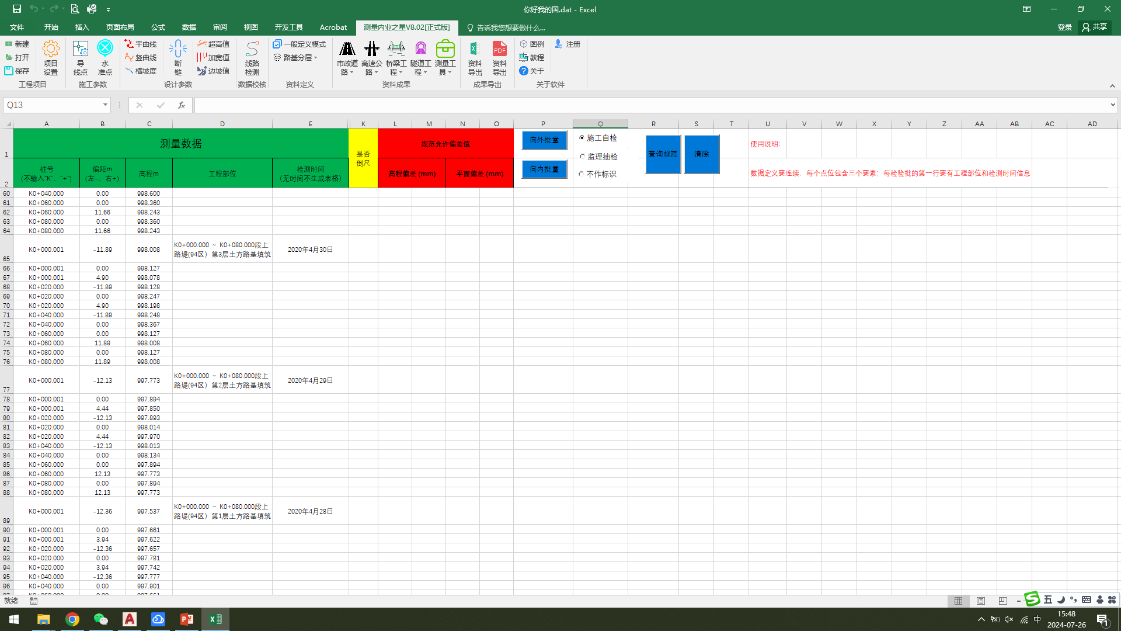Open the 项目设置 settings icon
The height and width of the screenshot is (631, 1121).
tap(50, 57)
